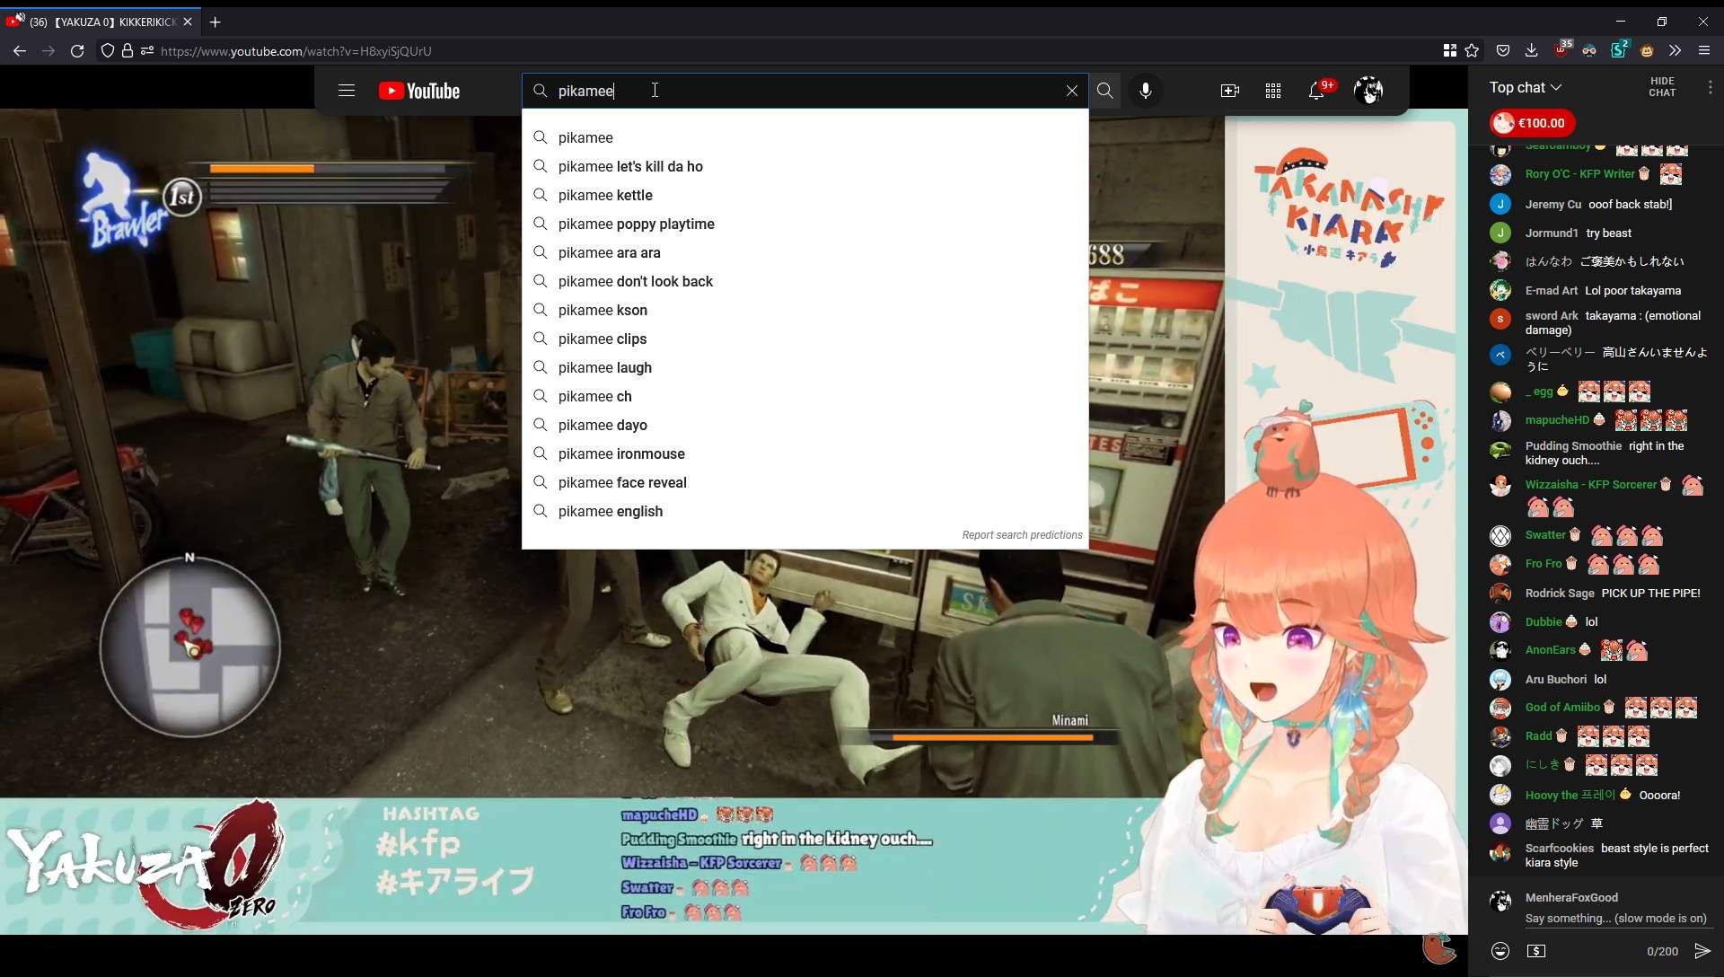Click HIDE CHAT button
The height and width of the screenshot is (977, 1724).
(1662, 87)
